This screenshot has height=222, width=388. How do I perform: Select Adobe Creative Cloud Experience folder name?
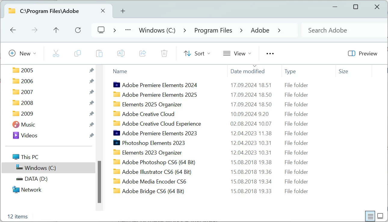[162, 124]
